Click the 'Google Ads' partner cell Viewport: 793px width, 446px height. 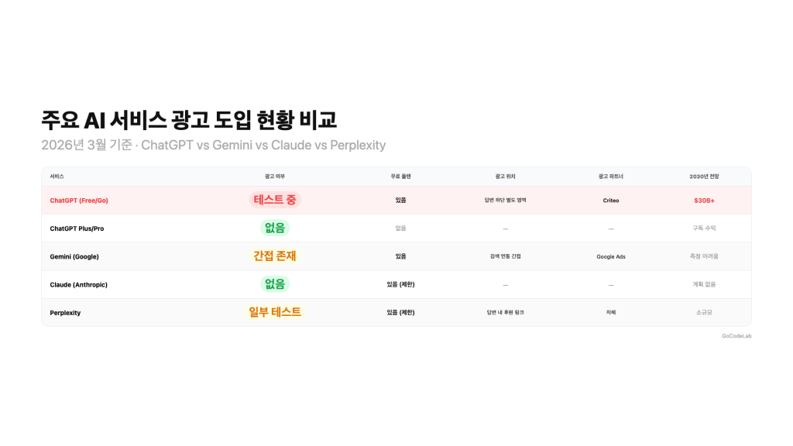point(611,256)
